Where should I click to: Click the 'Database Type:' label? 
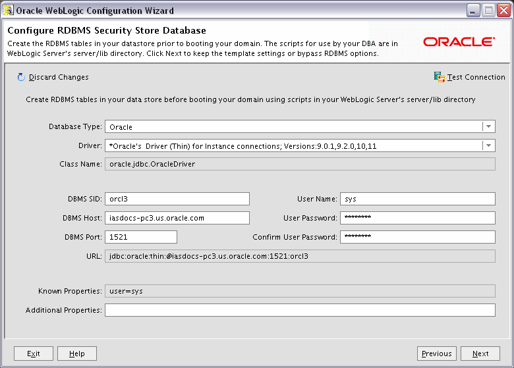point(75,126)
